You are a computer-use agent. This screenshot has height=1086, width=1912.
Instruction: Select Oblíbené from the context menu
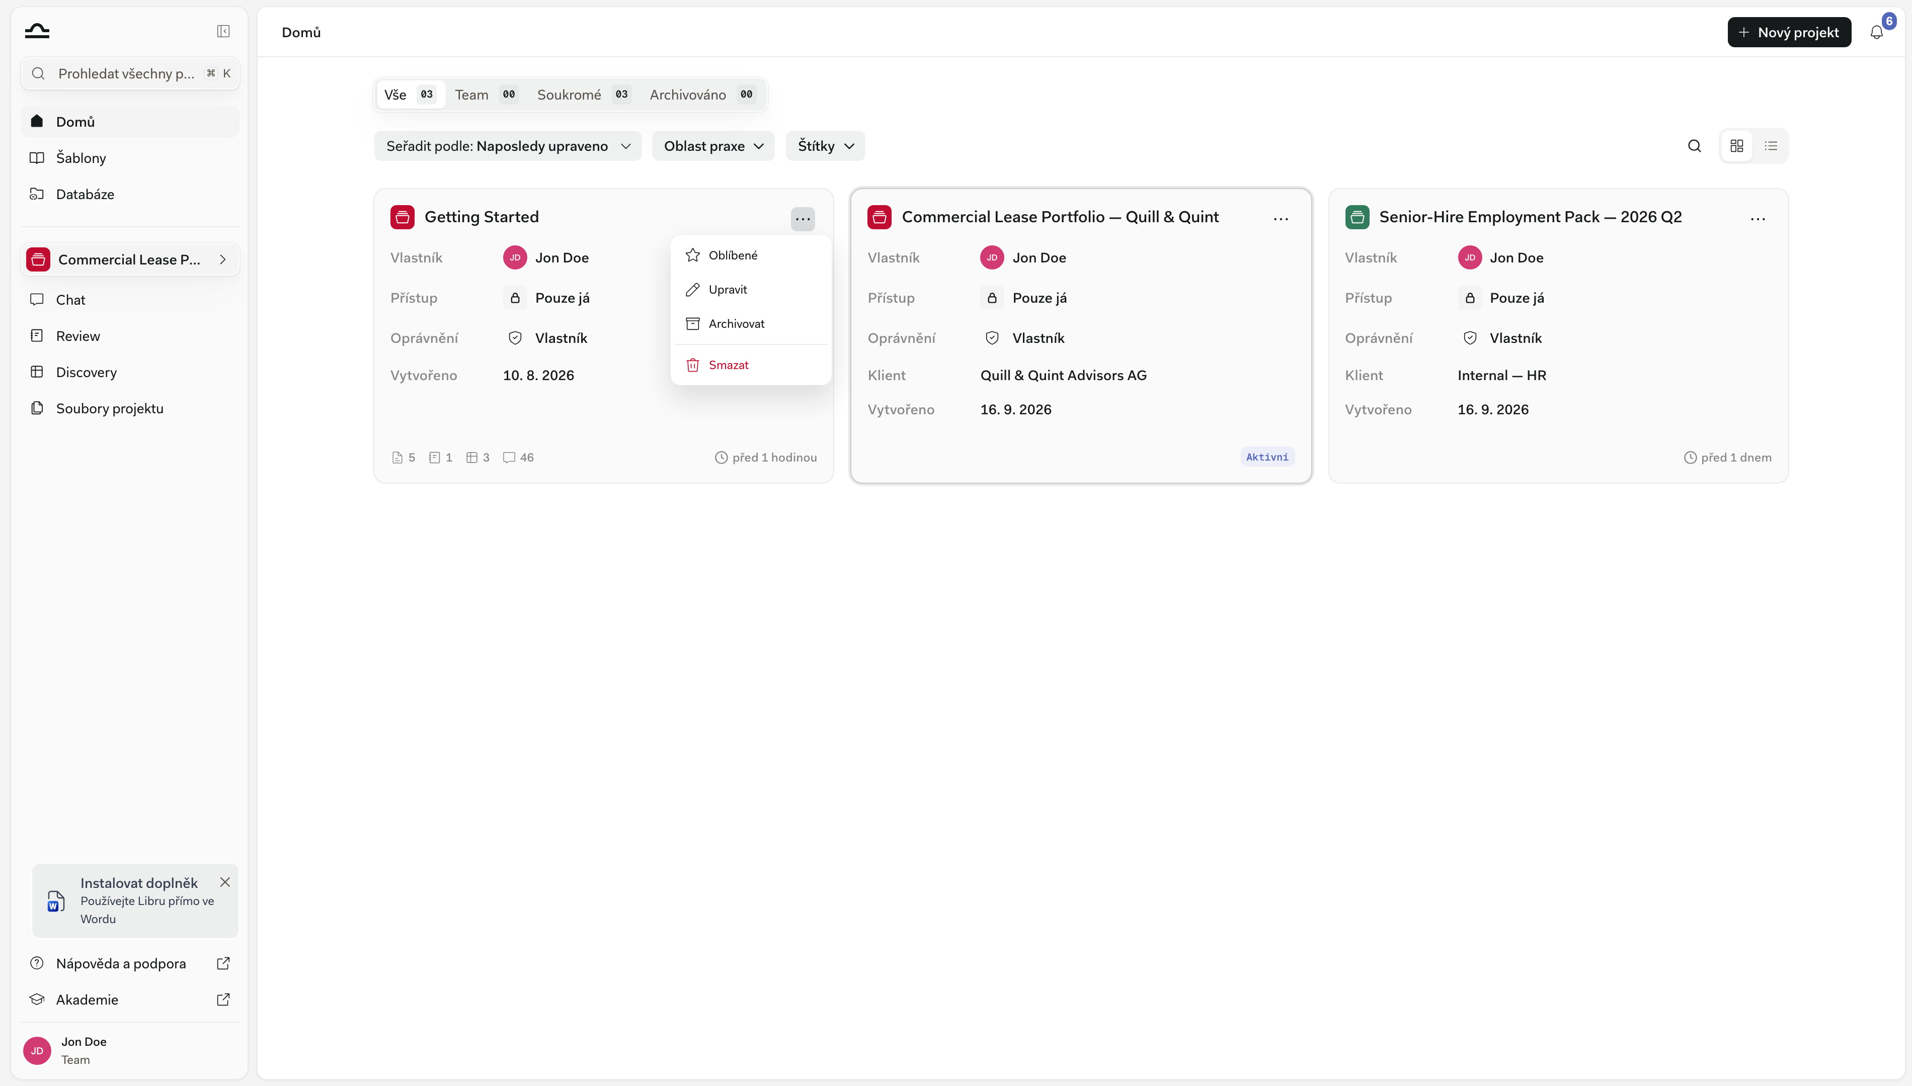tap(751, 255)
